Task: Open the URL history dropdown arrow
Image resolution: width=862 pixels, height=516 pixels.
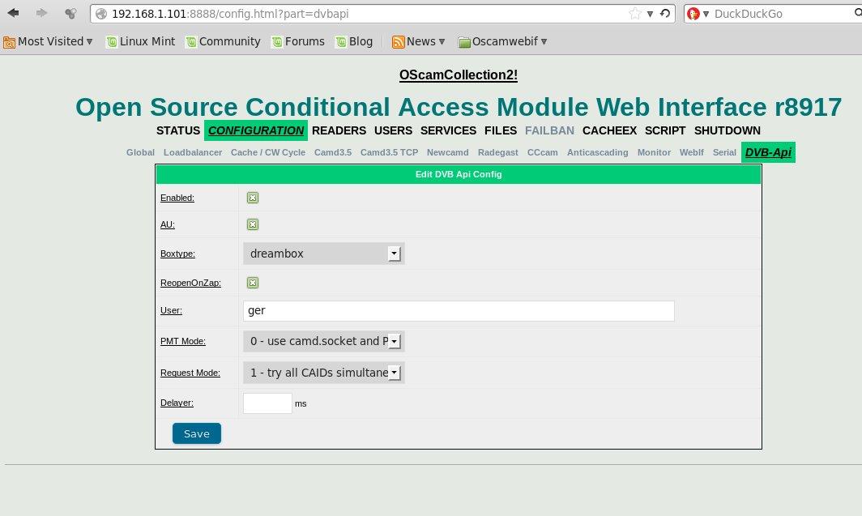Action: pyautogui.click(x=650, y=14)
